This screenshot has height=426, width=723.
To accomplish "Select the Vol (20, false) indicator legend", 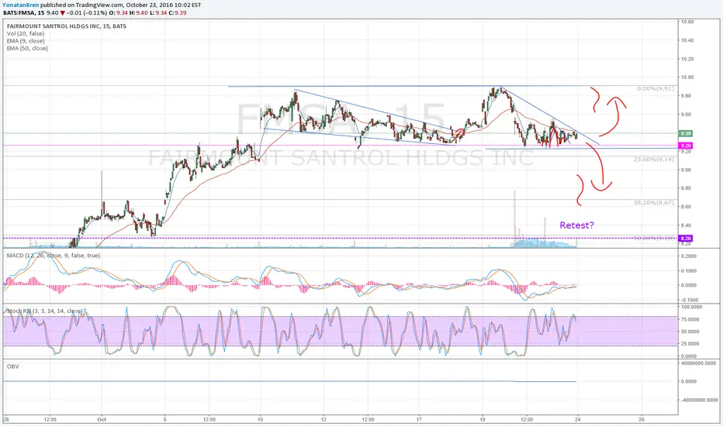I will (x=26, y=33).
